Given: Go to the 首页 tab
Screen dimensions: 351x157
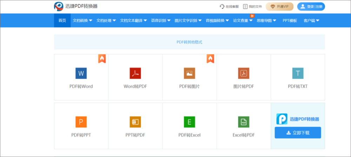Looking at the screenshot, I should tap(62, 21).
